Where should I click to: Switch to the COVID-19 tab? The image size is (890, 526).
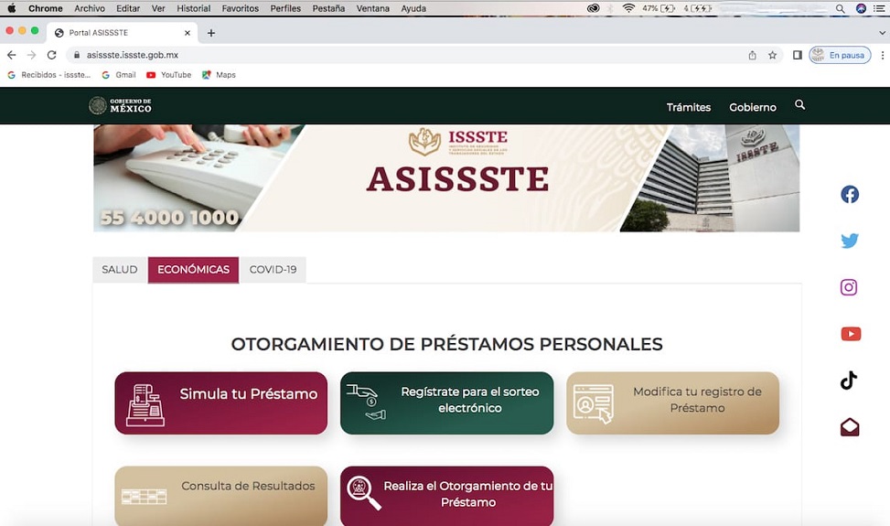pos(273,270)
